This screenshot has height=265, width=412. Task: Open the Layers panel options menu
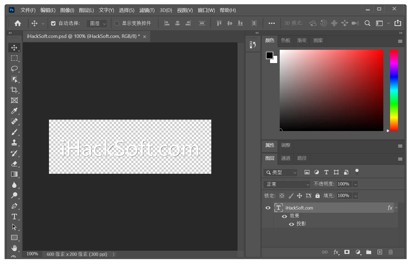point(400,159)
